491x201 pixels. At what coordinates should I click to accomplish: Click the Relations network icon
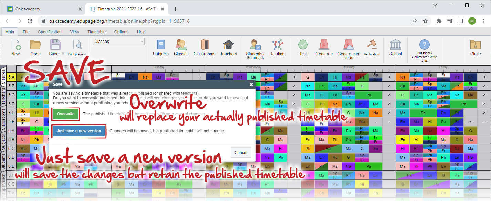coord(278,45)
